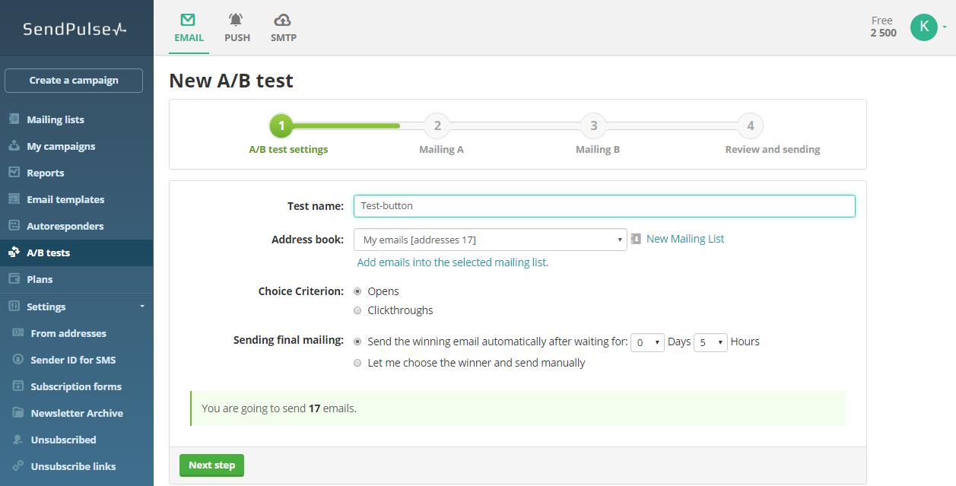
Task: Click the Autoresponders icon in sidebar
Action: pyautogui.click(x=14, y=226)
